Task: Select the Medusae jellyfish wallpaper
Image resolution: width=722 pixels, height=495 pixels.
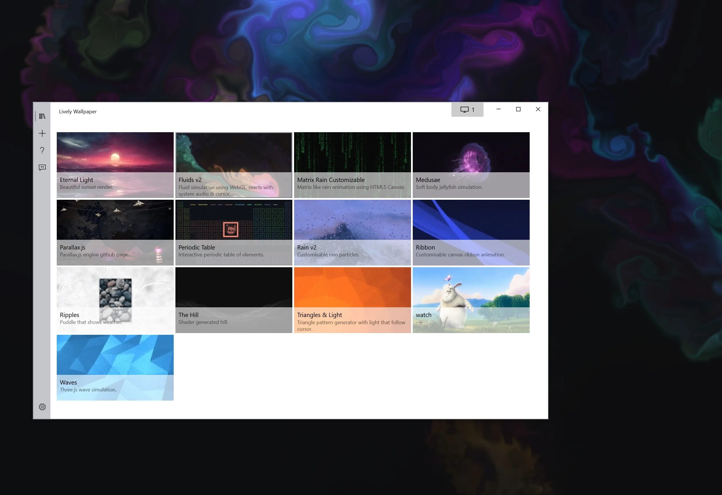Action: coord(471,164)
